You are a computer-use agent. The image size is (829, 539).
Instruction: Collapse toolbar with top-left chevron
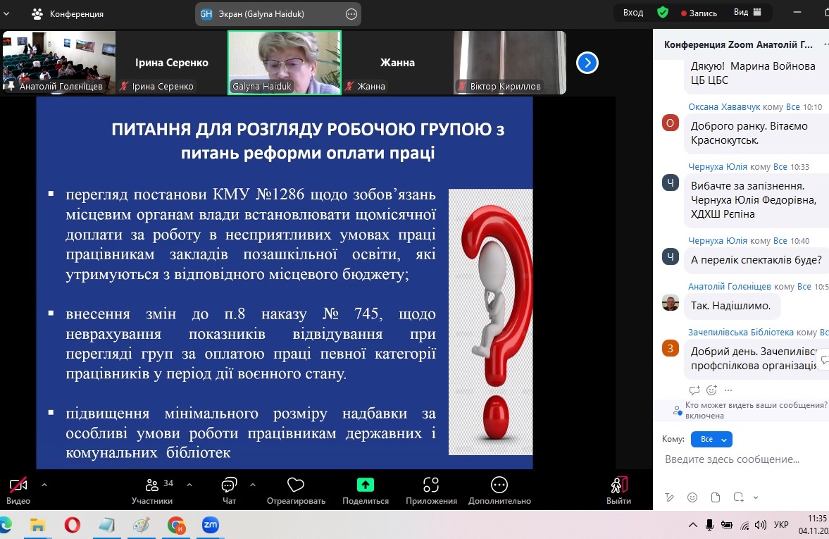(6, 14)
